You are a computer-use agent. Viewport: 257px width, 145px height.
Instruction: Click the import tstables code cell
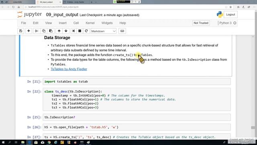click(137, 81)
